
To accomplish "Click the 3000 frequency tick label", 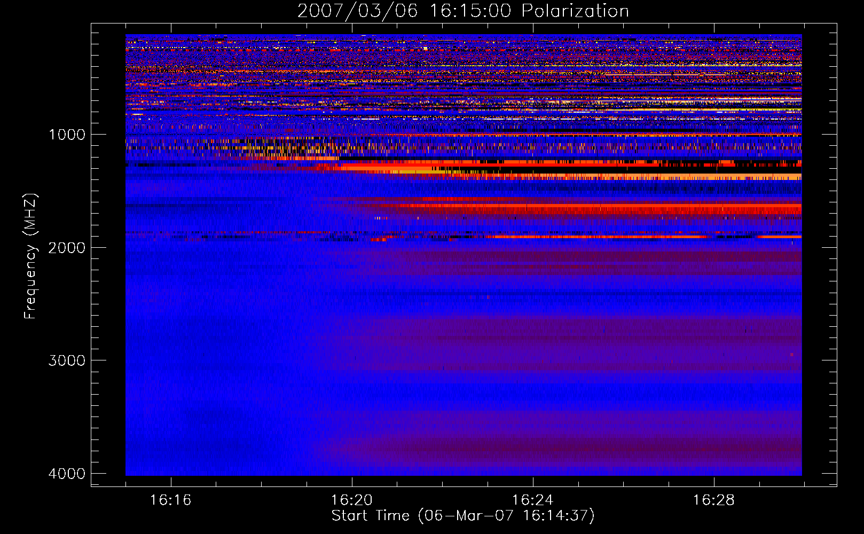I will (67, 360).
